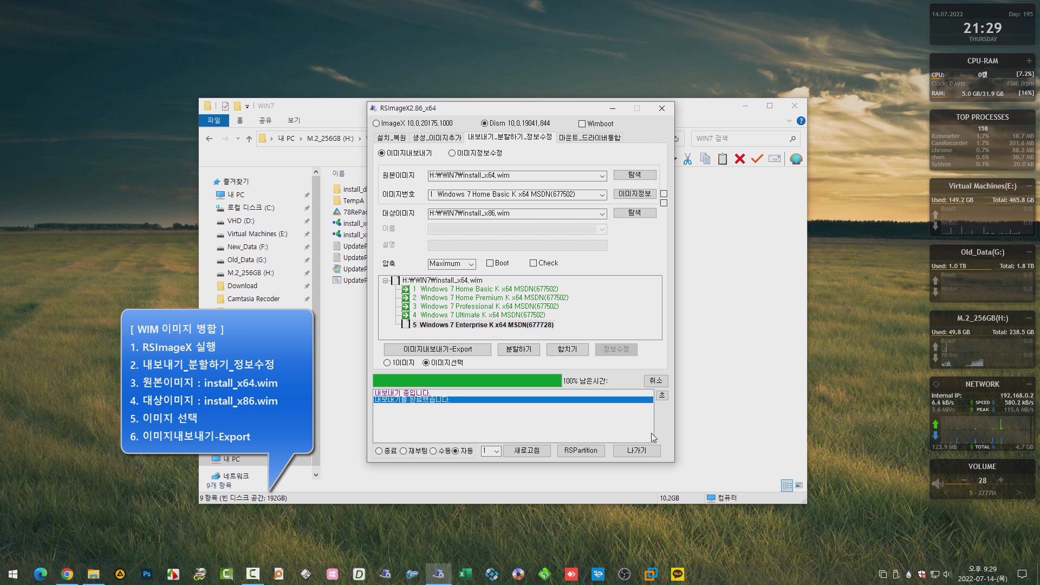
Task: Open Explorer help question mark icon
Action: [x=801, y=121]
